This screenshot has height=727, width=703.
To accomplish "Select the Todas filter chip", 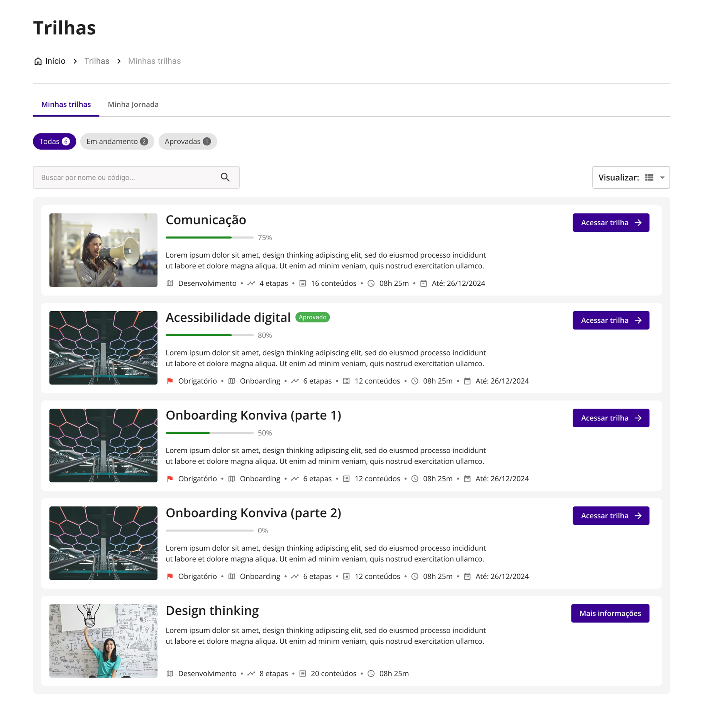I will pyautogui.click(x=54, y=141).
